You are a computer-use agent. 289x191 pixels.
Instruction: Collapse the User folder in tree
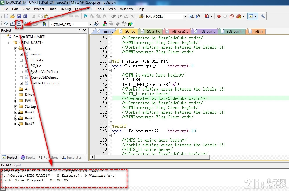15,48
